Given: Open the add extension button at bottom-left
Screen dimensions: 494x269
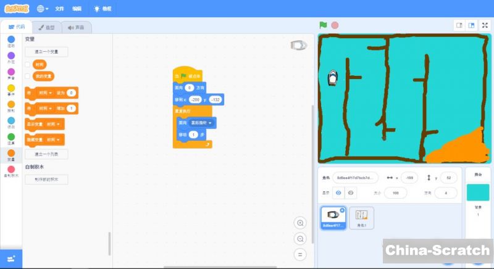Looking at the screenshot, I should pyautogui.click(x=11, y=258).
